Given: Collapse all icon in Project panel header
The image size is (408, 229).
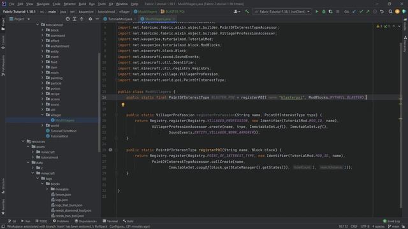Looking at the screenshot, I should 82,19.
